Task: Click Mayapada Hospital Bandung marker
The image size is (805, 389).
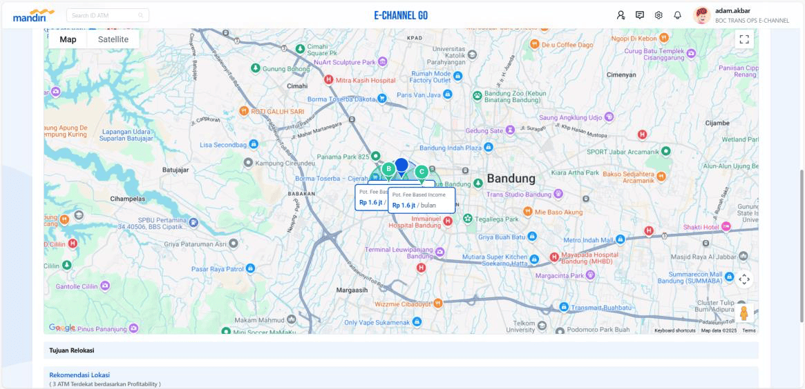Action: click(554, 257)
